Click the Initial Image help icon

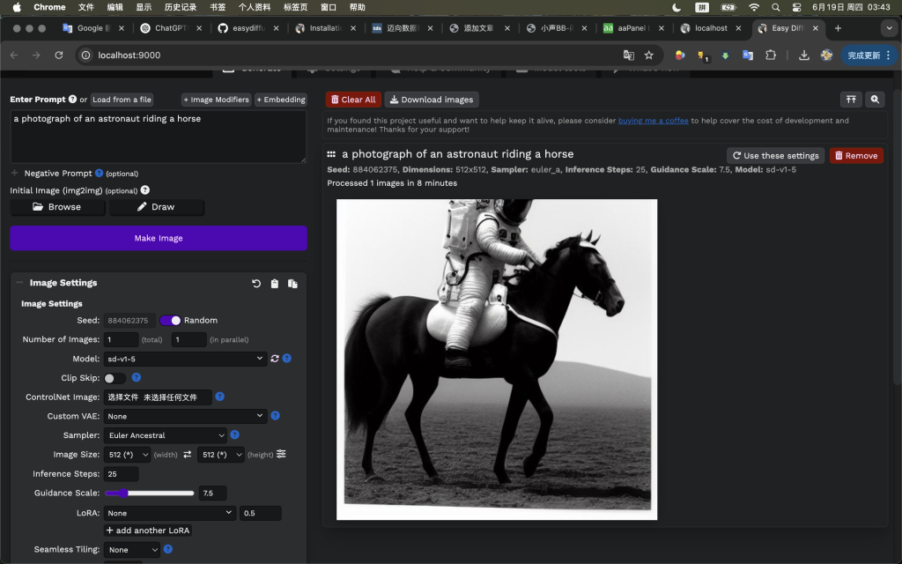pos(145,190)
